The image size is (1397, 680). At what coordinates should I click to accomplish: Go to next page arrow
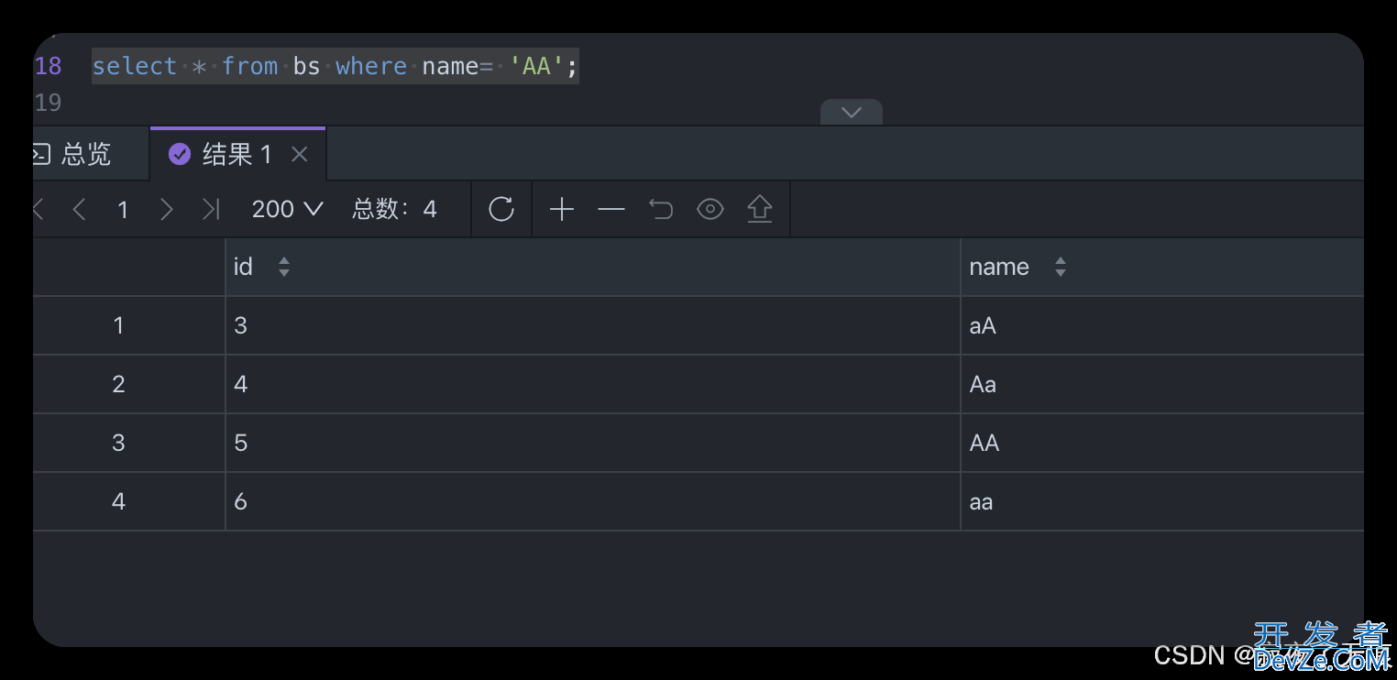pos(166,209)
